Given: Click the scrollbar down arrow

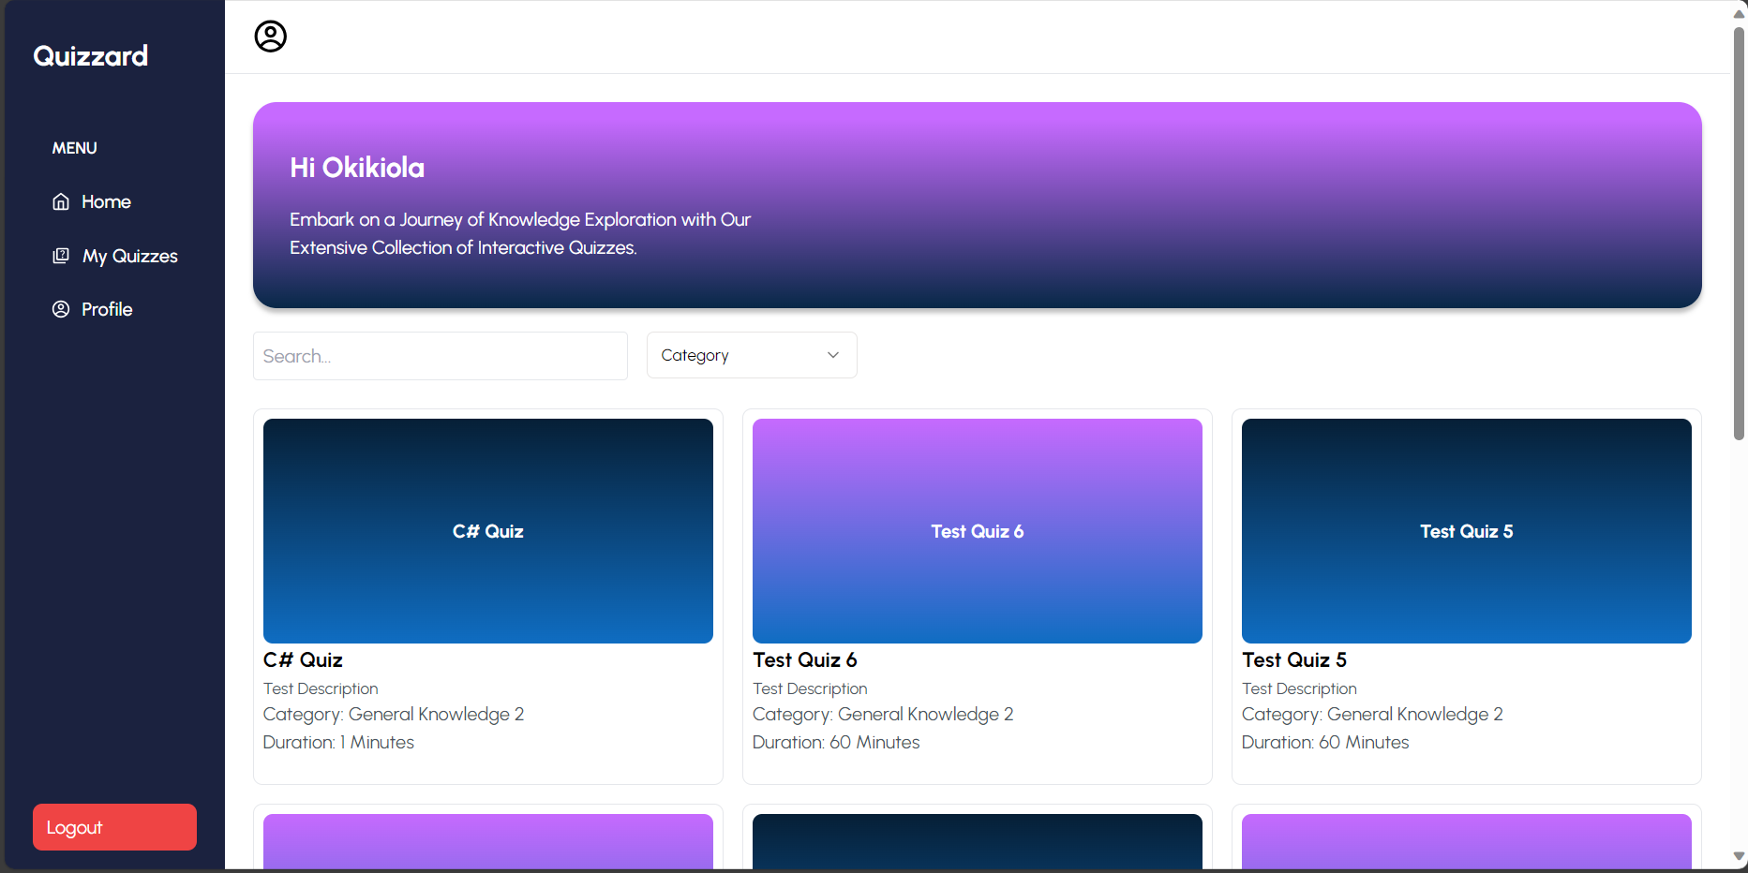Looking at the screenshot, I should [x=1739, y=856].
